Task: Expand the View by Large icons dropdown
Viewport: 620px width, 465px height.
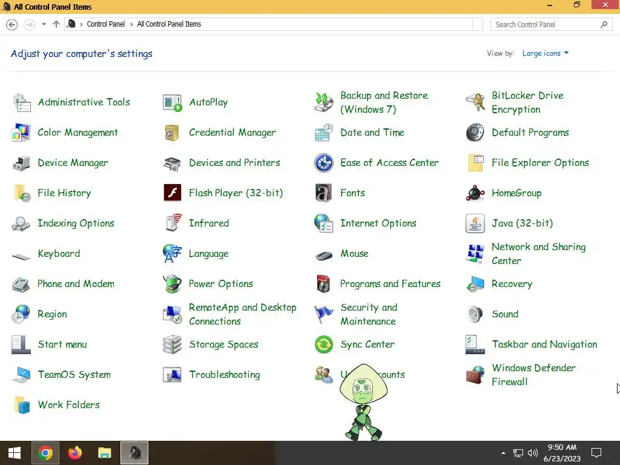Action: pos(546,53)
